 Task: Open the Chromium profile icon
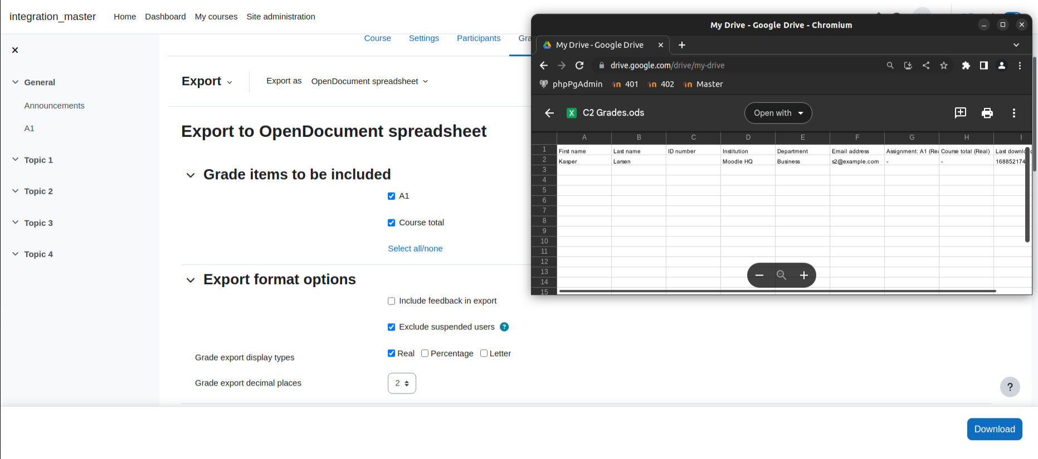[1002, 66]
